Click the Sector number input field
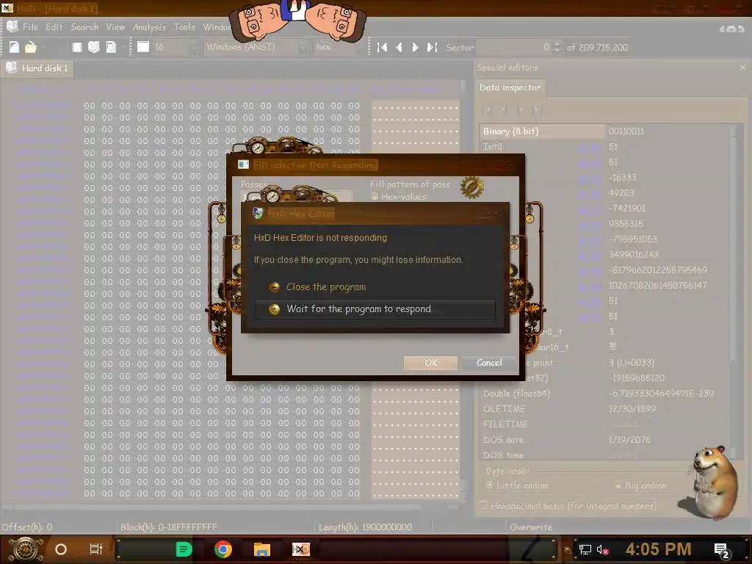The height and width of the screenshot is (564, 752). (515, 47)
